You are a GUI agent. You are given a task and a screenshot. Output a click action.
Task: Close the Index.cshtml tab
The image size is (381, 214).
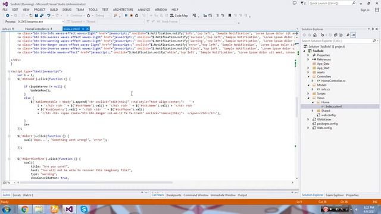tap(88, 29)
